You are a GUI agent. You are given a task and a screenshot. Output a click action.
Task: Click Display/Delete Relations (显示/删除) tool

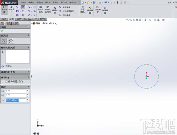tap(83, 9)
